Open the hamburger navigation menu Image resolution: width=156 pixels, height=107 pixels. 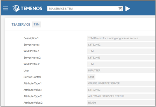(5, 8)
